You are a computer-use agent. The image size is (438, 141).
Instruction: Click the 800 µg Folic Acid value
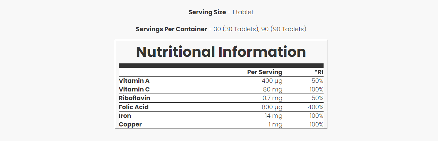[x=272, y=107]
